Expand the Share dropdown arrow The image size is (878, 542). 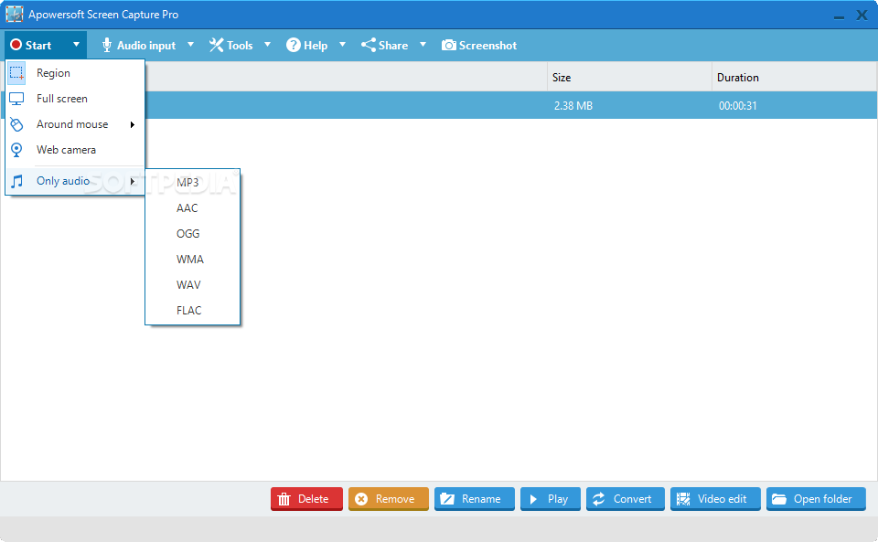click(x=423, y=44)
